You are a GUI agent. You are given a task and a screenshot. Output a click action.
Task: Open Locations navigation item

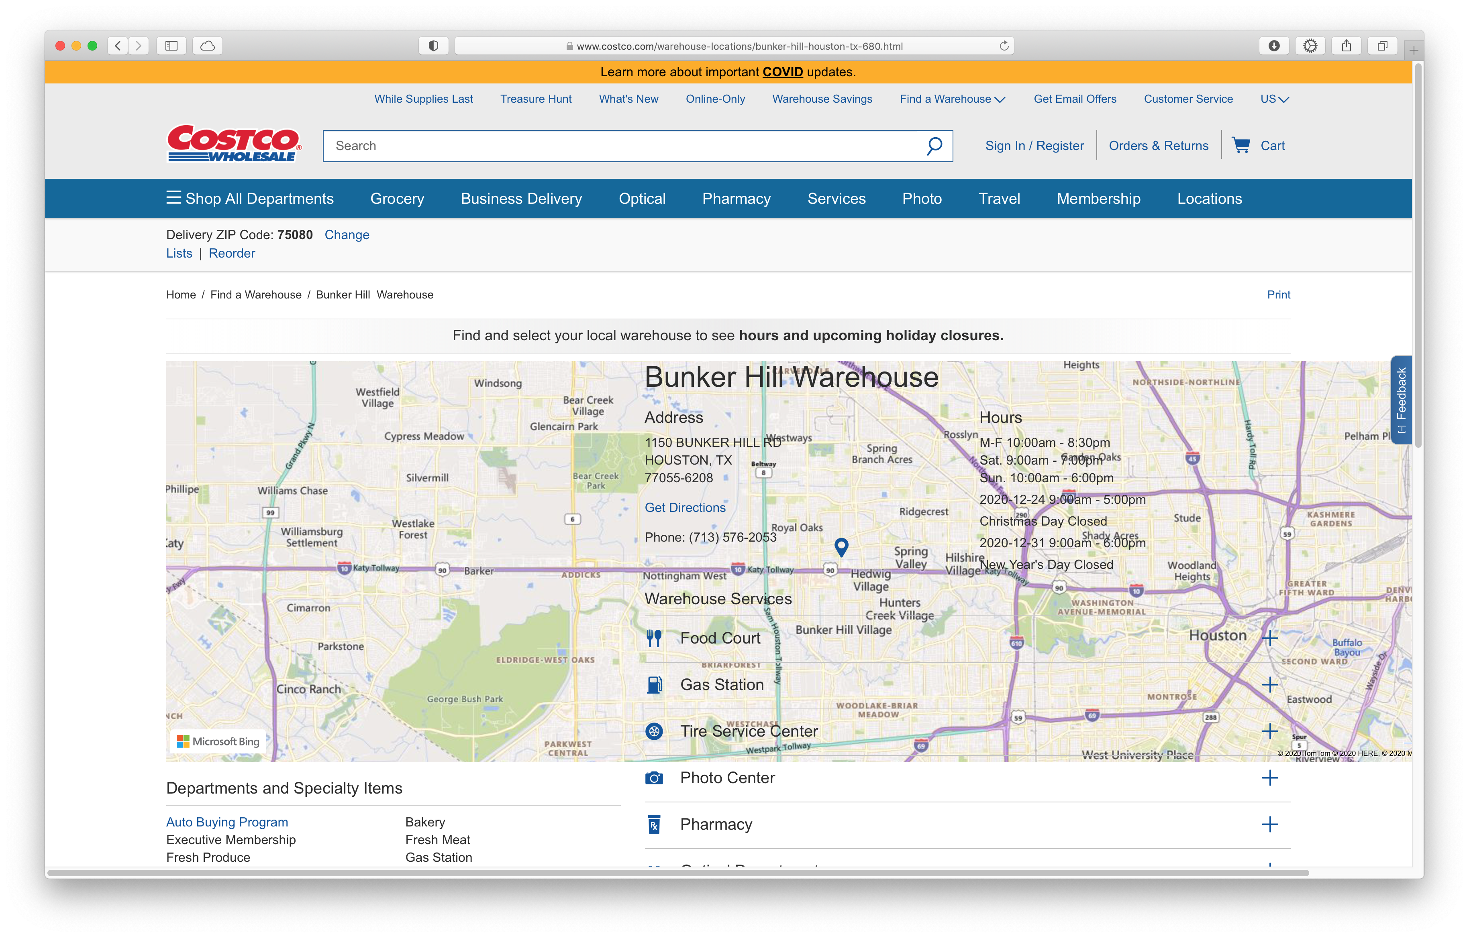point(1209,199)
